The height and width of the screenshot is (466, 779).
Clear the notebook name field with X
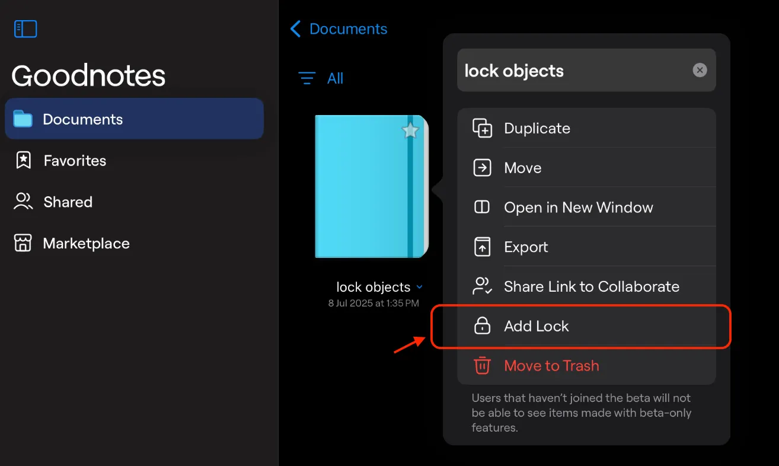pyautogui.click(x=700, y=71)
